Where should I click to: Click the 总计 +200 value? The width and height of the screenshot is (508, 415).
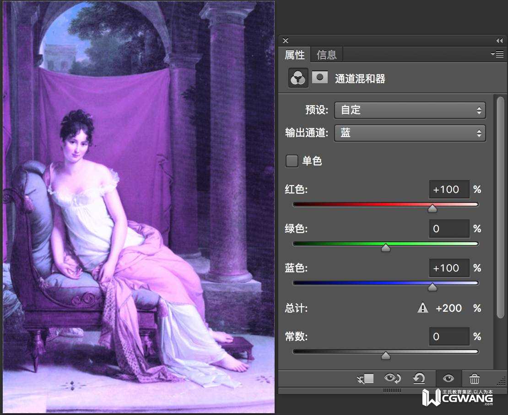(449, 308)
